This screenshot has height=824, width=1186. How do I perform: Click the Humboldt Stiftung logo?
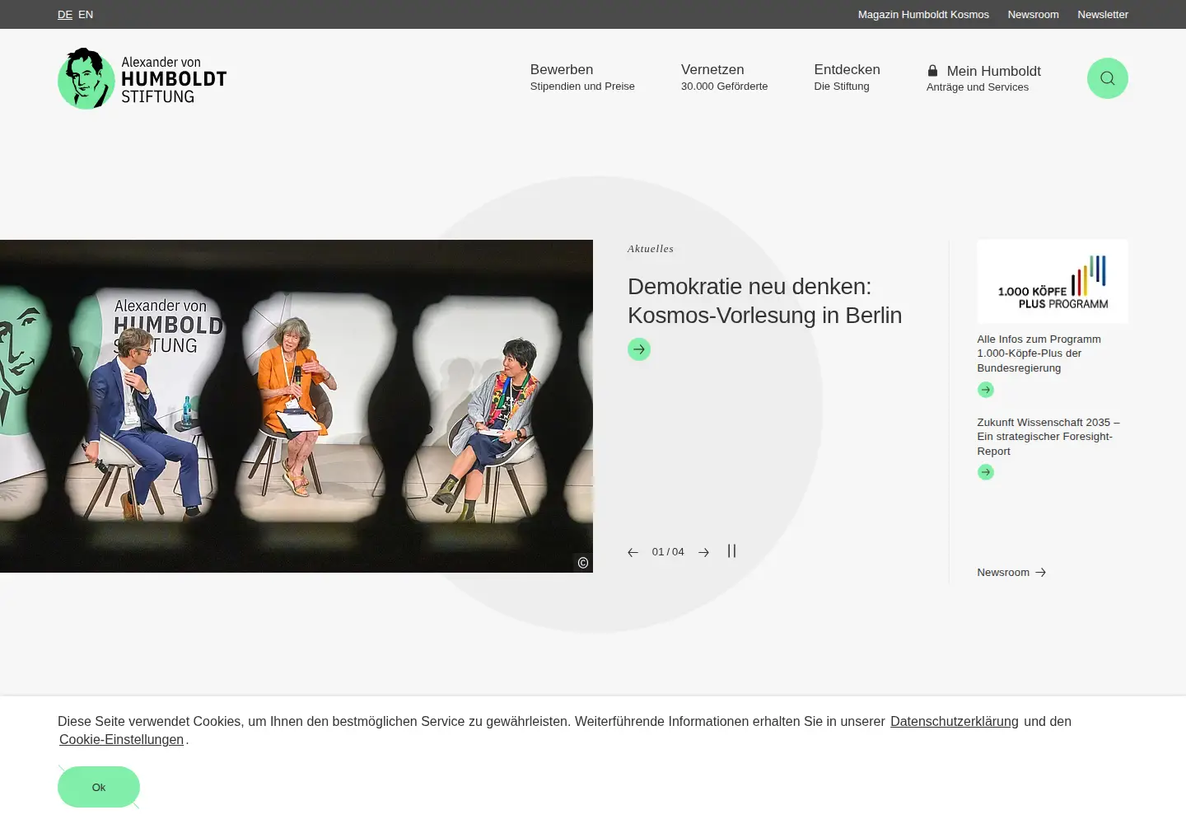(x=142, y=78)
